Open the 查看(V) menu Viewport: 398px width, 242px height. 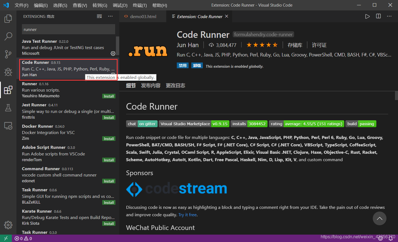click(x=80, y=5)
